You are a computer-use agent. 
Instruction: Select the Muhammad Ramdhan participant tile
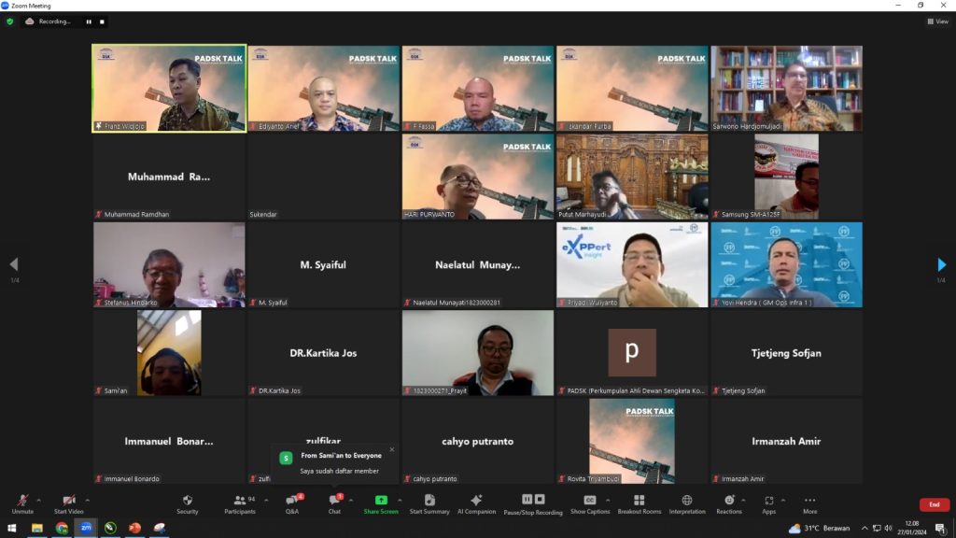pyautogui.click(x=169, y=177)
